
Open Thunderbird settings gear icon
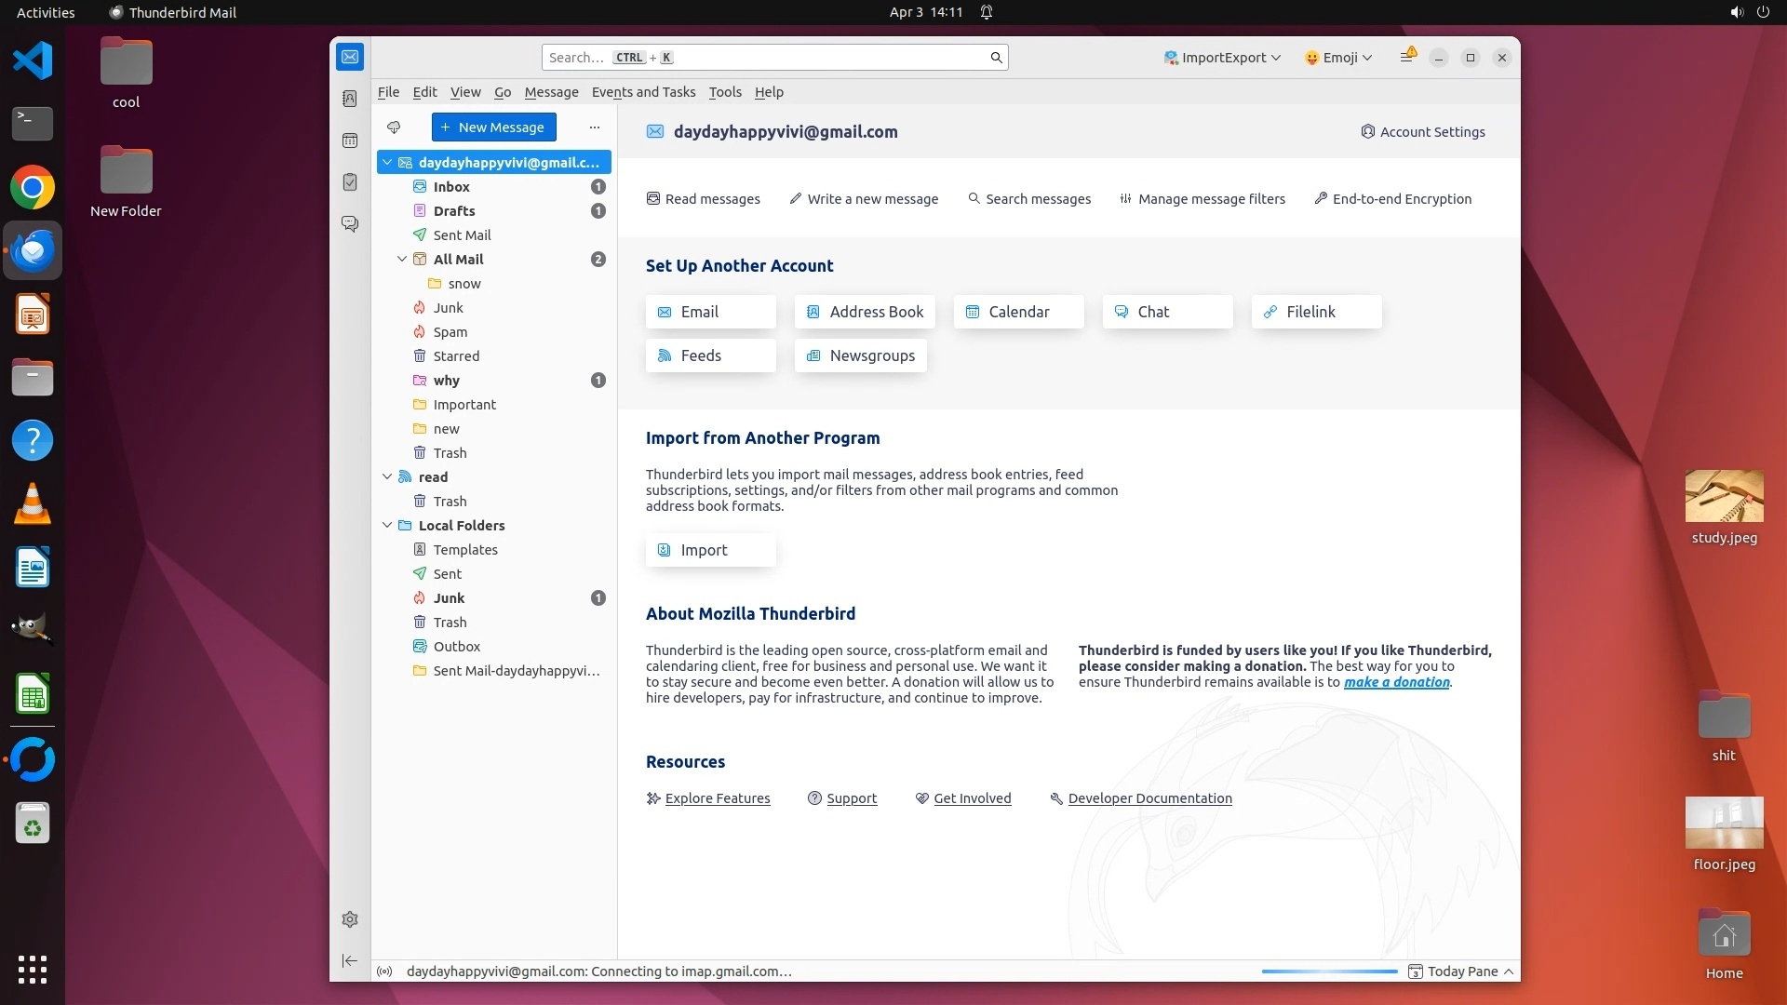point(350,919)
